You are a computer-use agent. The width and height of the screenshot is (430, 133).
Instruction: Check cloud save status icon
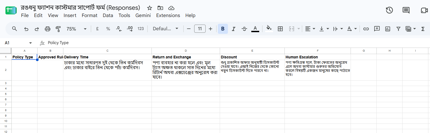pyautogui.click(x=171, y=8)
